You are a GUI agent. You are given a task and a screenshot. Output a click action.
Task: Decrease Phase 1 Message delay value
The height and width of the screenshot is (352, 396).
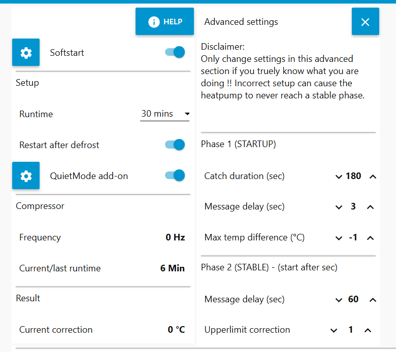(339, 207)
